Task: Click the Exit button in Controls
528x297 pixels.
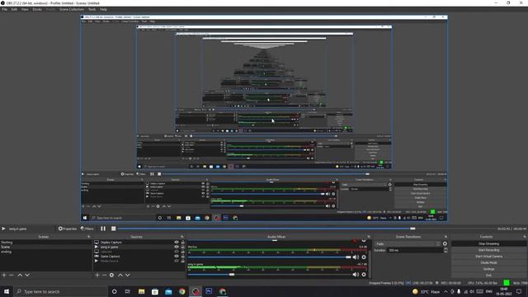Action: [x=488, y=275]
